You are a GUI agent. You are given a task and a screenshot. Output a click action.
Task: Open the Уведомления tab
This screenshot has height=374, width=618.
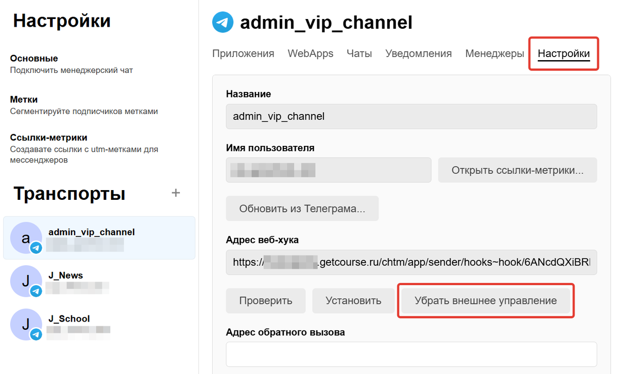pyautogui.click(x=419, y=53)
